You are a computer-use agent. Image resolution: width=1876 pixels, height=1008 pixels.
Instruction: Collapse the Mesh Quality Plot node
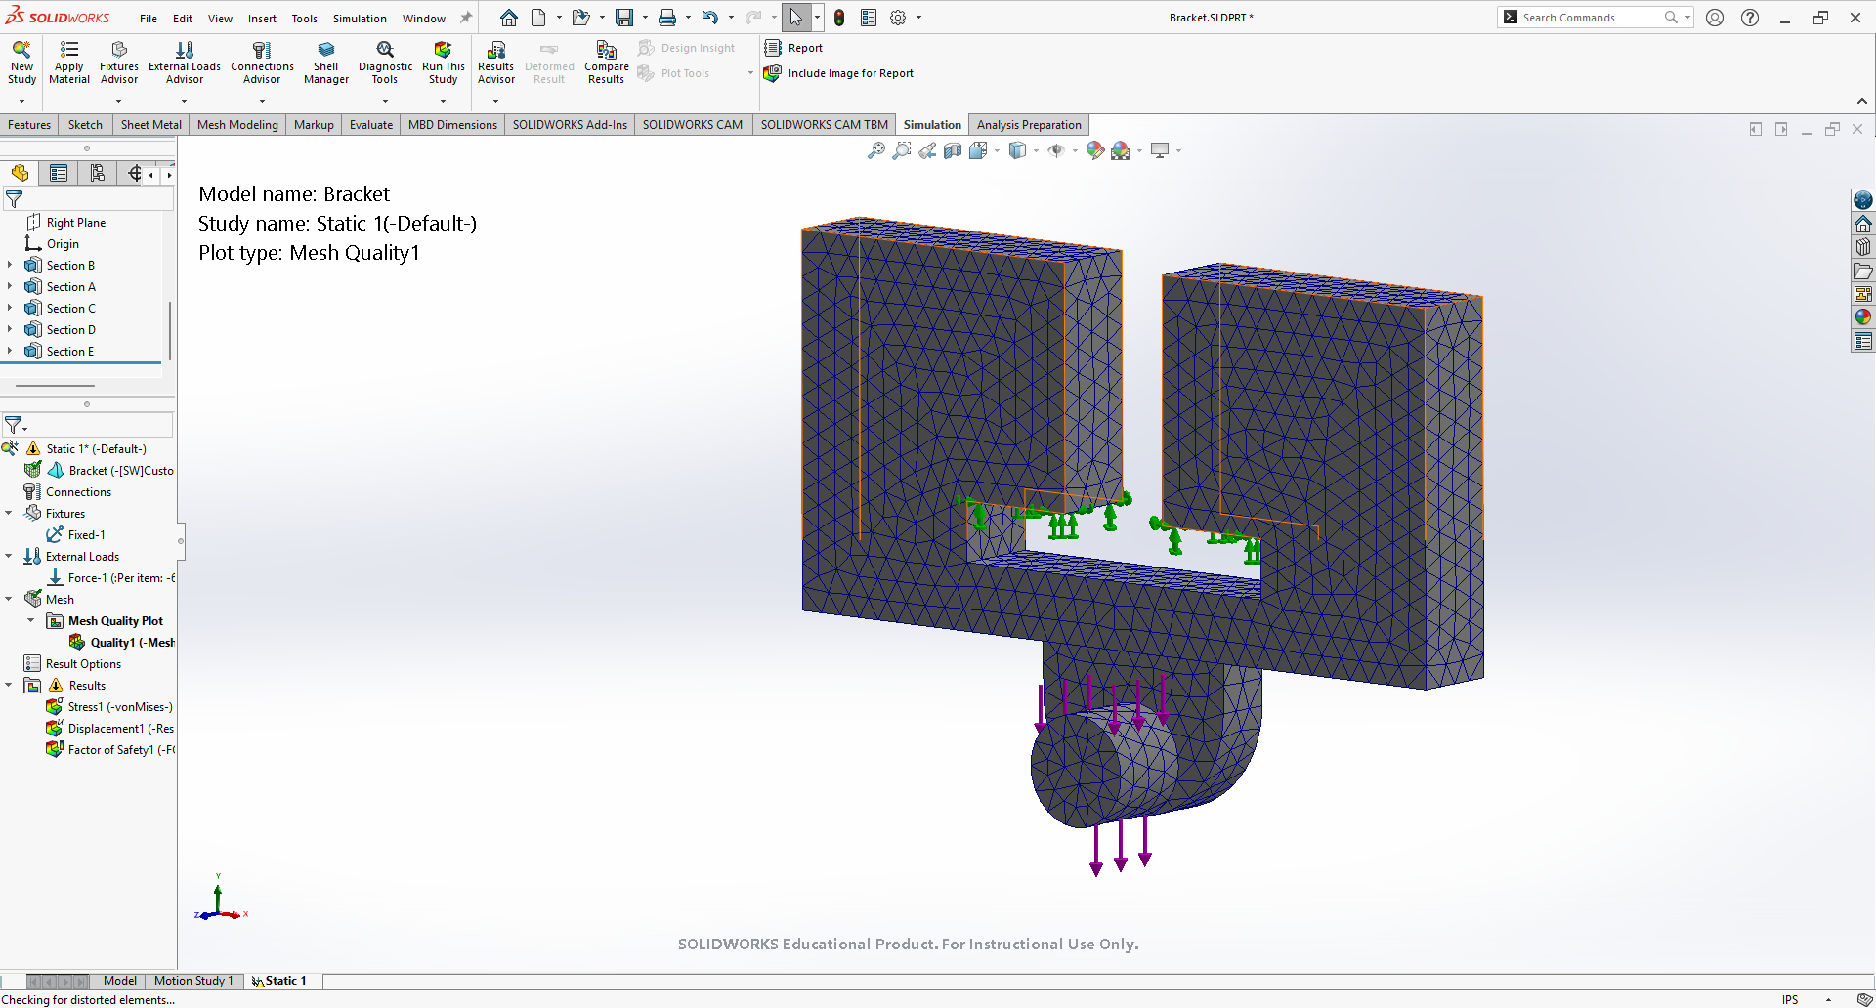pyautogui.click(x=31, y=620)
